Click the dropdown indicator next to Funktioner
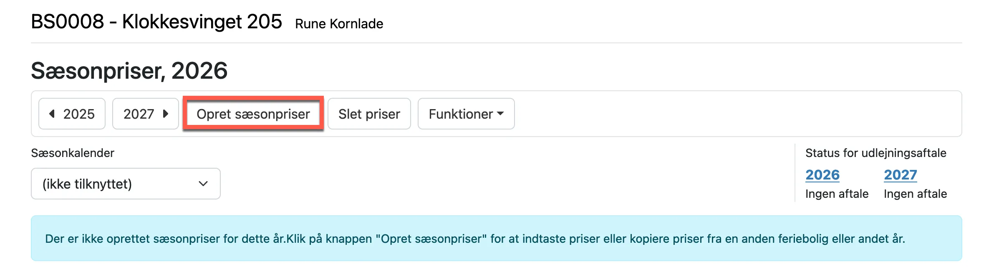 pyautogui.click(x=500, y=114)
